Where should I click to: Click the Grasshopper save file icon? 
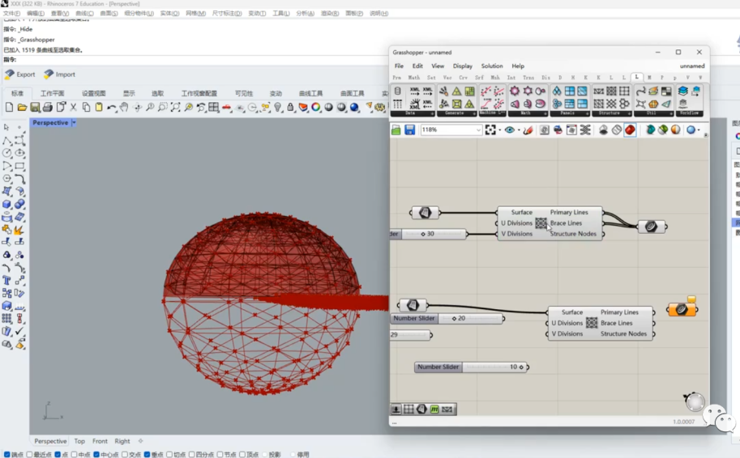[410, 129]
